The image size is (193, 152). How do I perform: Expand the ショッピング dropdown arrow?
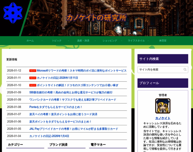(x=122, y=41)
